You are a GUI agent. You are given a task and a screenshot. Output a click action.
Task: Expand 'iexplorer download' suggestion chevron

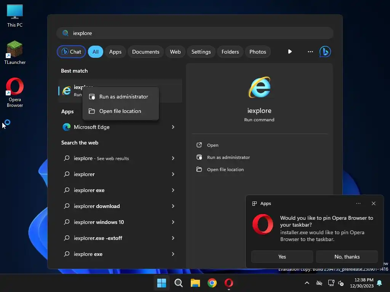[x=173, y=206]
